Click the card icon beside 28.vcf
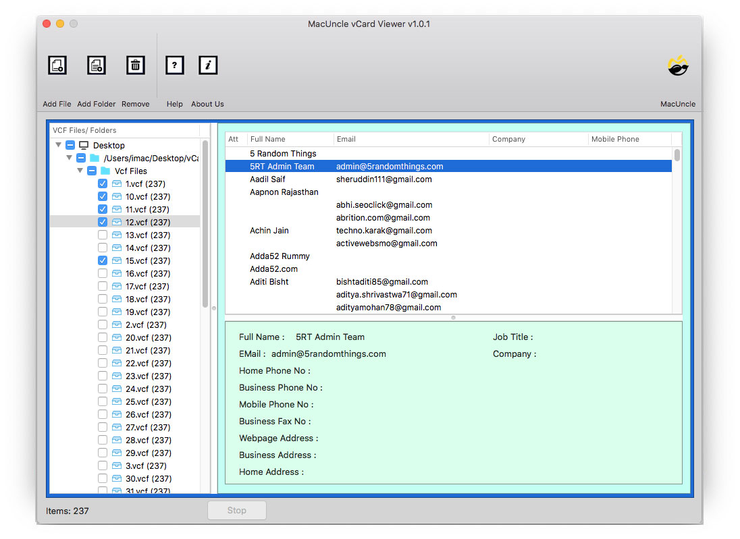Image resolution: width=740 pixels, height=539 pixels. [x=117, y=440]
